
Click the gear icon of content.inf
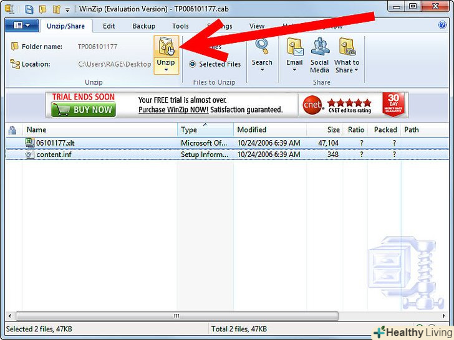click(29, 154)
